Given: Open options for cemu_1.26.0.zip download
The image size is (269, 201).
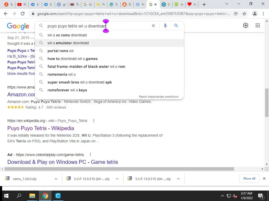Looking at the screenshot, I should click(56, 179).
